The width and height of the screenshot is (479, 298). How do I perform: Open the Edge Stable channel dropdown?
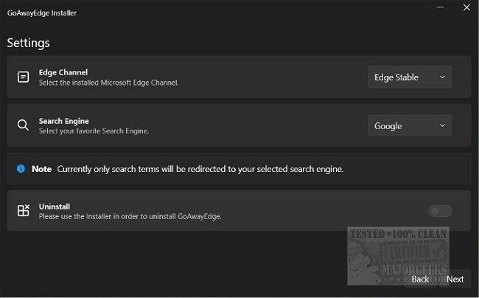(x=410, y=77)
